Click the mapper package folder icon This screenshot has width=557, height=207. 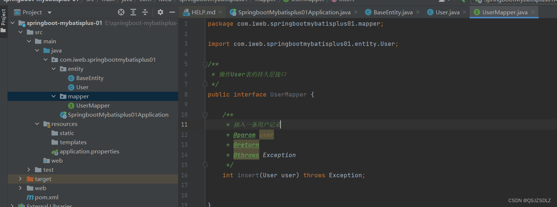63,97
